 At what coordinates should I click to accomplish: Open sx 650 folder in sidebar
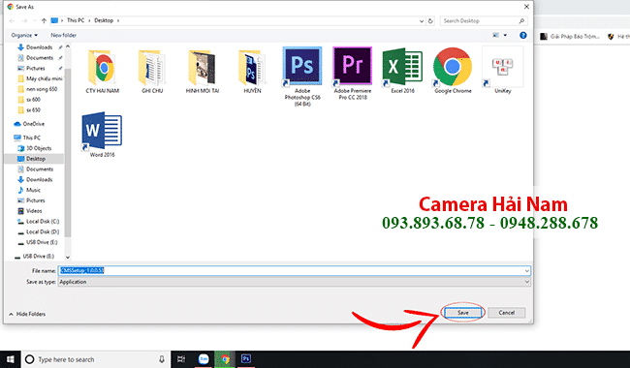click(x=29, y=110)
